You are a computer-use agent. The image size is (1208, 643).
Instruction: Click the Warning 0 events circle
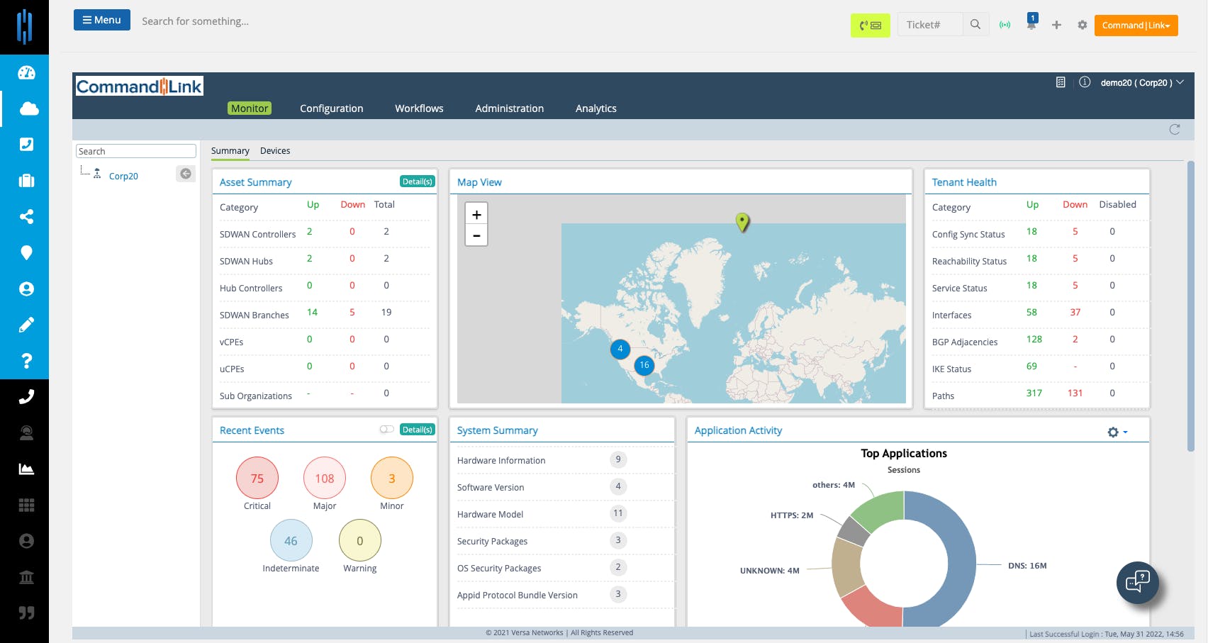pyautogui.click(x=360, y=541)
